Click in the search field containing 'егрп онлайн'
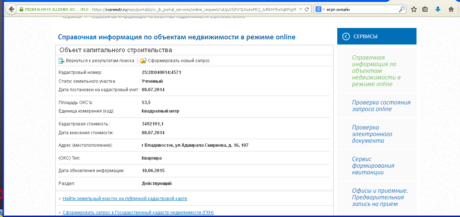 (361, 9)
